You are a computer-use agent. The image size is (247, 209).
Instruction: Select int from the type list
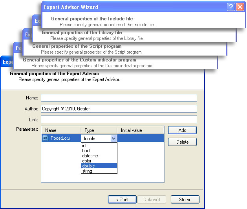coord(84,146)
